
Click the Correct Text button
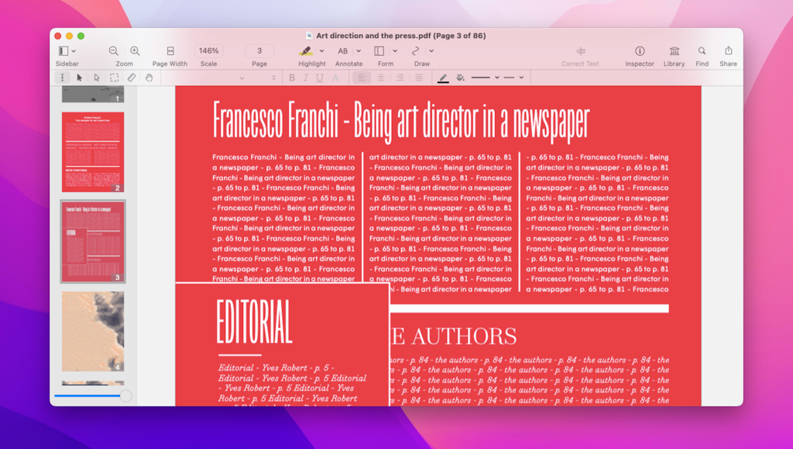pyautogui.click(x=579, y=51)
